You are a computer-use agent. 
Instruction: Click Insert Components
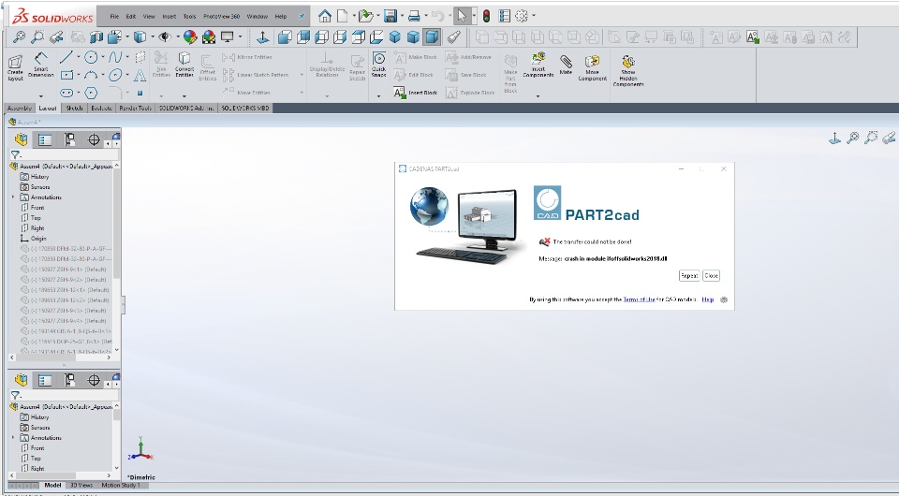point(538,65)
